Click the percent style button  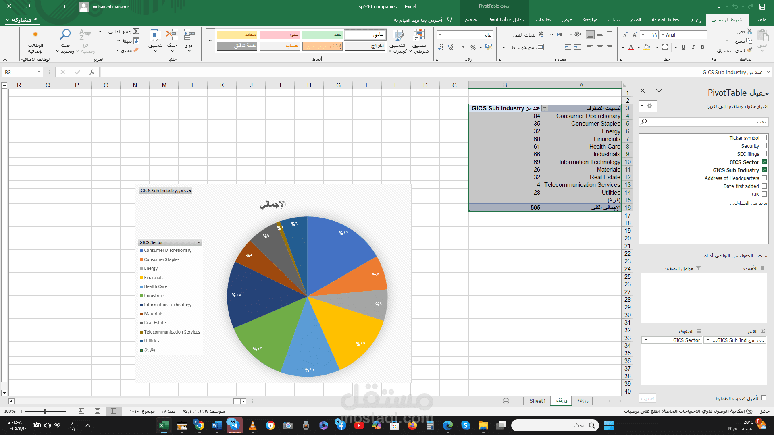[473, 48]
